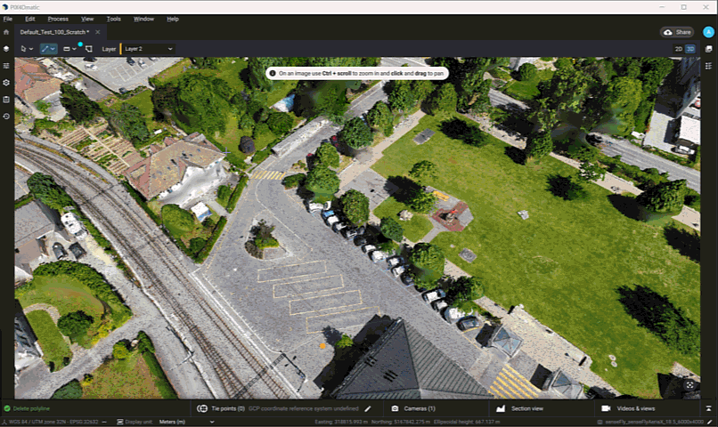Close the Default_Test_100_Scratch tab
Image resolution: width=718 pixels, height=427 pixels.
tap(98, 32)
